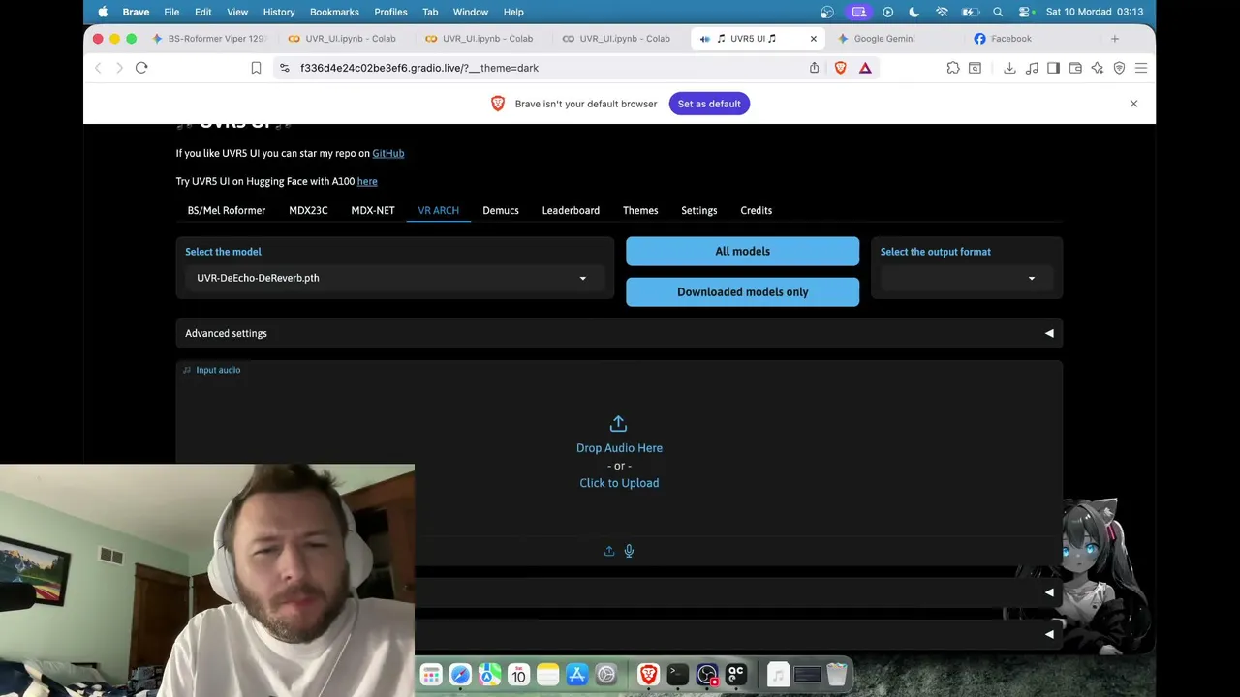1240x697 pixels.
Task: Click the Click to Upload link
Action: pyautogui.click(x=619, y=483)
